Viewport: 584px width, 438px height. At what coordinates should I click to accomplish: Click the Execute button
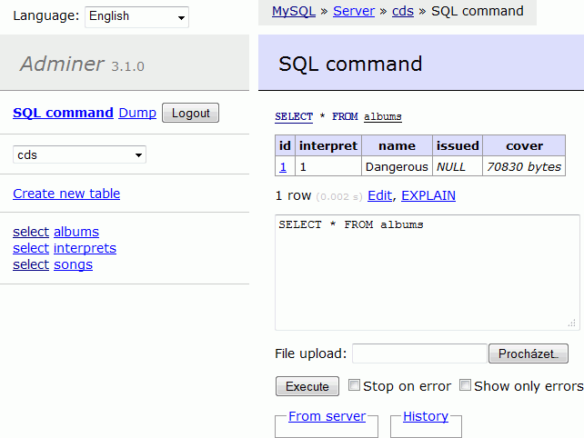point(307,386)
